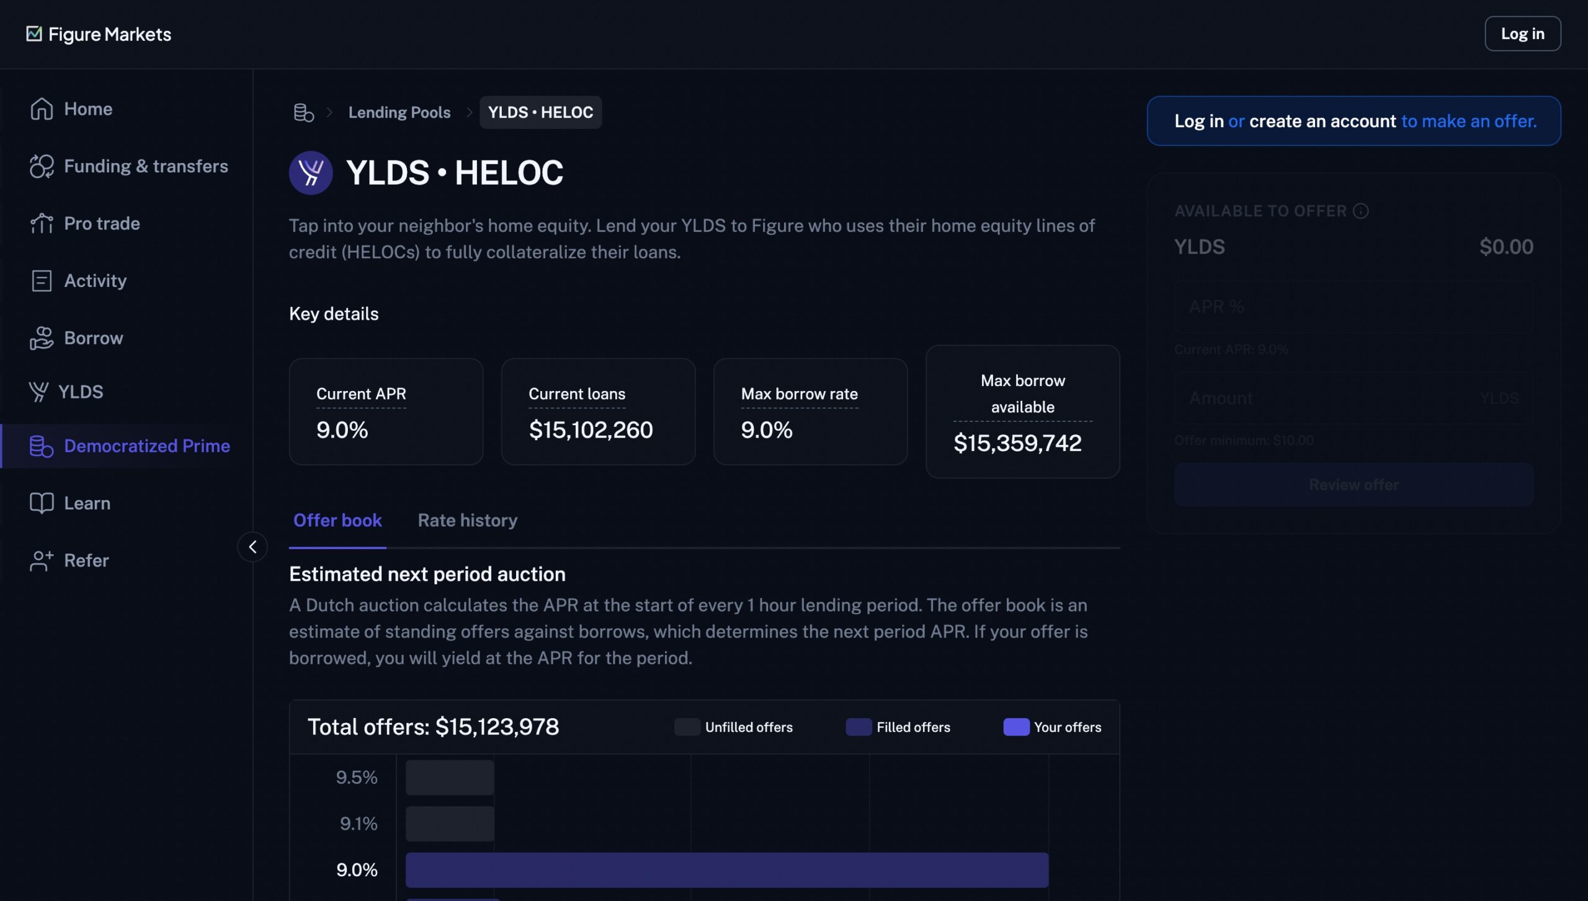Click the YLDS sidebar icon
This screenshot has height=901, width=1588.
(38, 392)
